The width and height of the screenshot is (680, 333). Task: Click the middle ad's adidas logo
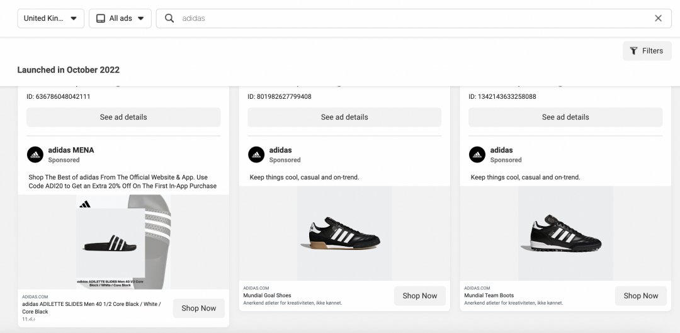[256, 155]
